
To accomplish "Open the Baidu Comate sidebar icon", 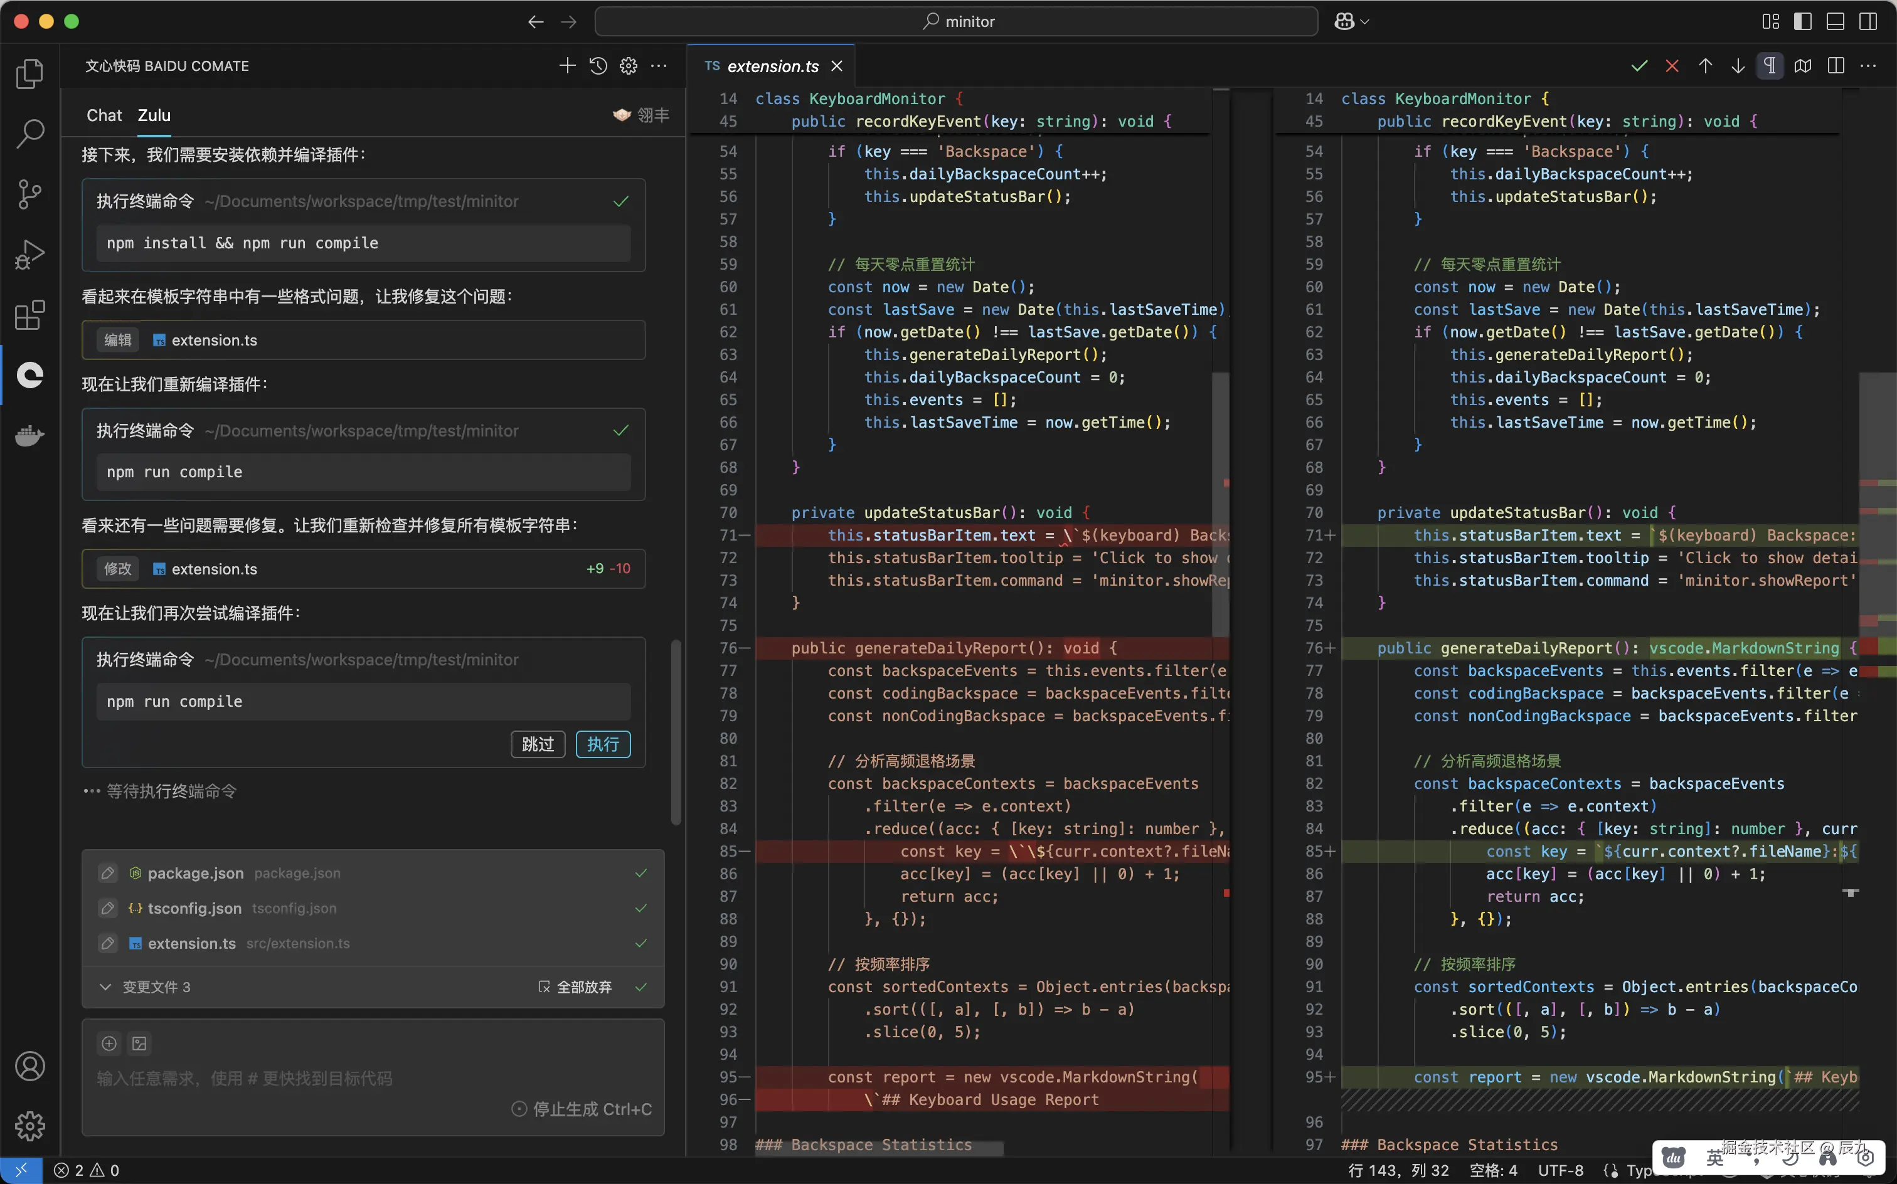I will 29,375.
